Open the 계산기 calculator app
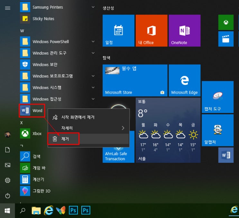The width and height of the screenshot is (239, 218). click(x=57, y=180)
